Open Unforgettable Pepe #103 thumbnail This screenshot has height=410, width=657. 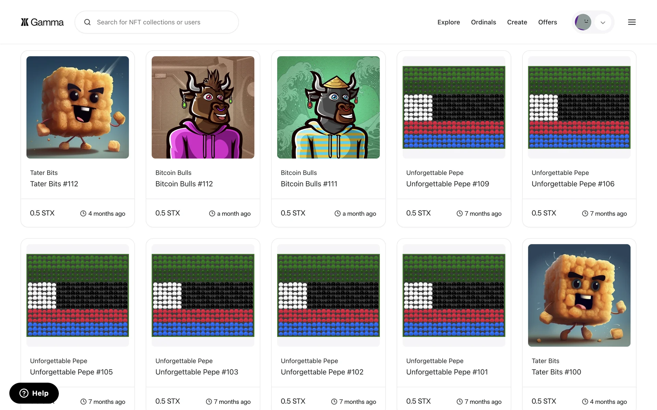tap(203, 295)
